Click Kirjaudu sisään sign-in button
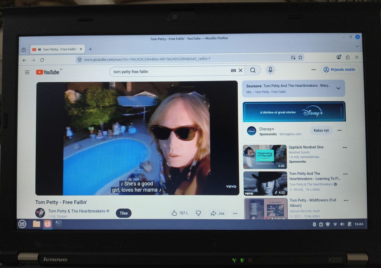The image size is (381, 268). click(x=340, y=70)
